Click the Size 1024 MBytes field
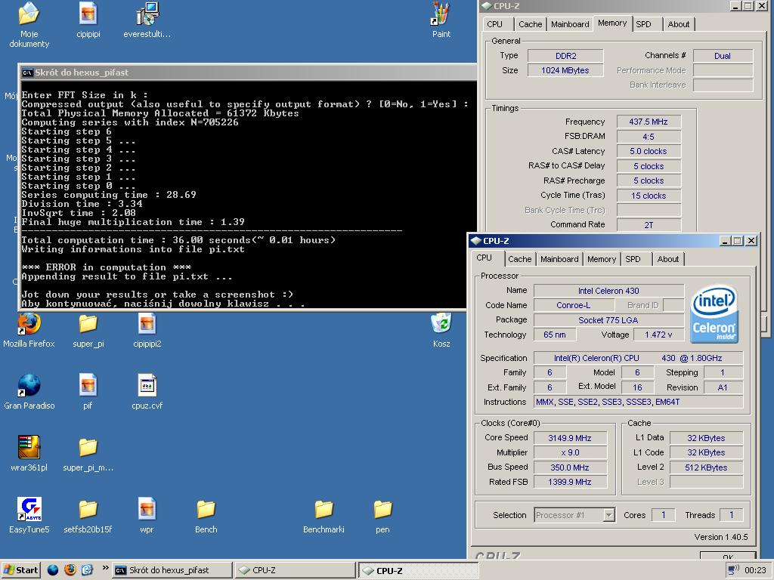774x580 pixels. pos(565,70)
